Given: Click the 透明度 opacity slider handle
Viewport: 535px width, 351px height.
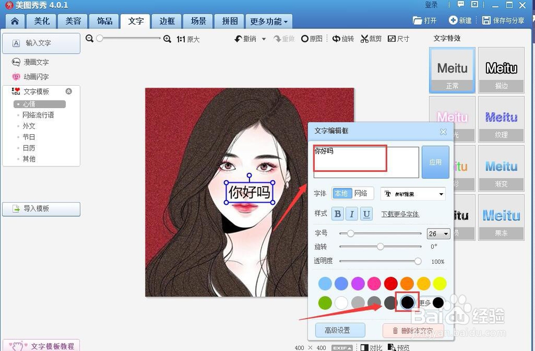Looking at the screenshot, I should (x=418, y=261).
